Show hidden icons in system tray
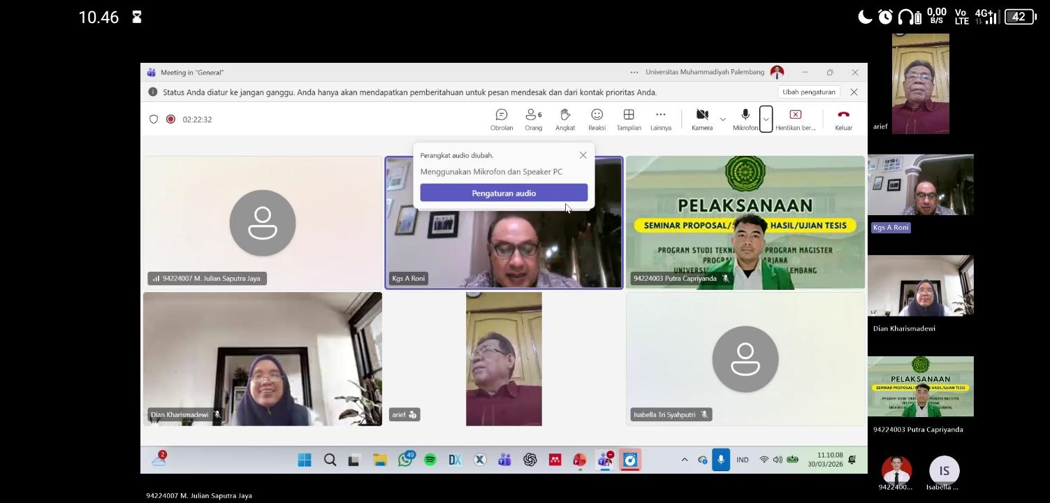The width and height of the screenshot is (1050, 503). 685,460
